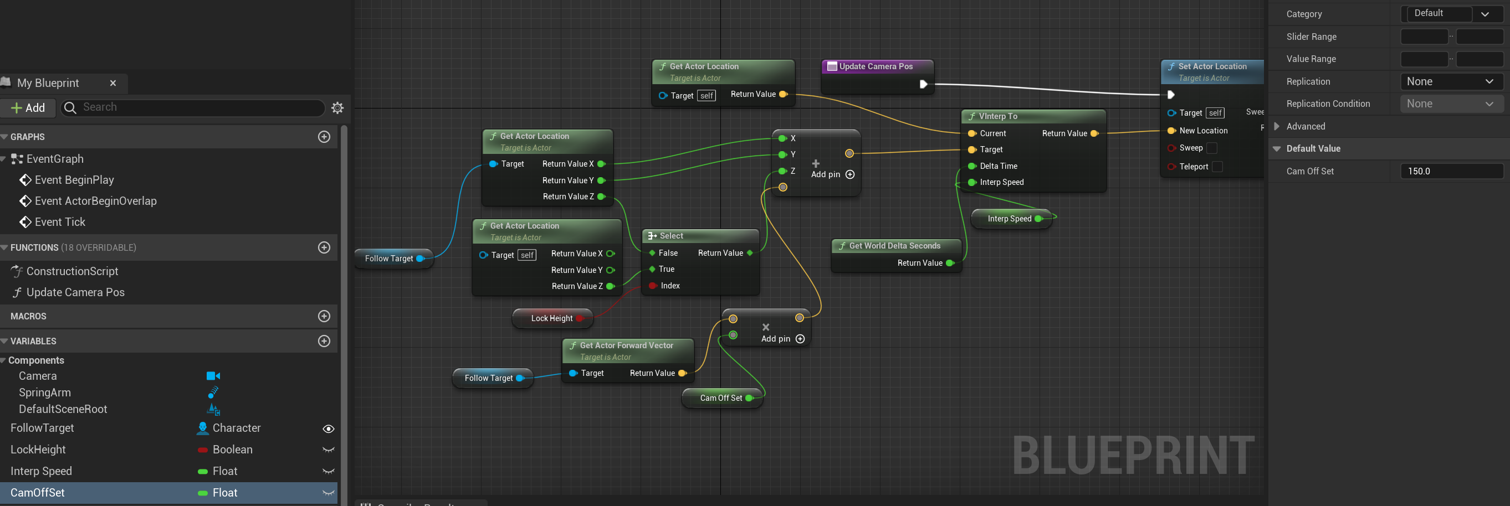Click the Camera component icon
Viewport: 1510px width, 506px height.
(x=213, y=376)
